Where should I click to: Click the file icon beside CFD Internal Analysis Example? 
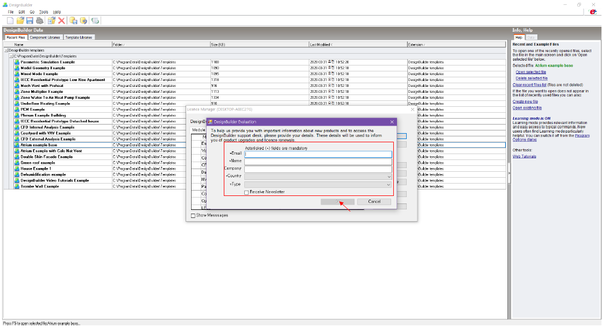[17, 127]
